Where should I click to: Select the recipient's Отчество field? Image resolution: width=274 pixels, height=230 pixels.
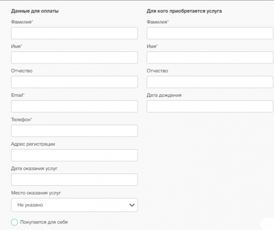(210, 82)
